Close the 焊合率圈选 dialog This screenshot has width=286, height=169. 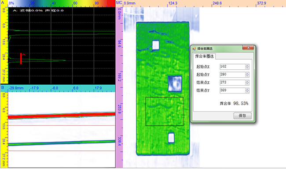click(x=248, y=48)
